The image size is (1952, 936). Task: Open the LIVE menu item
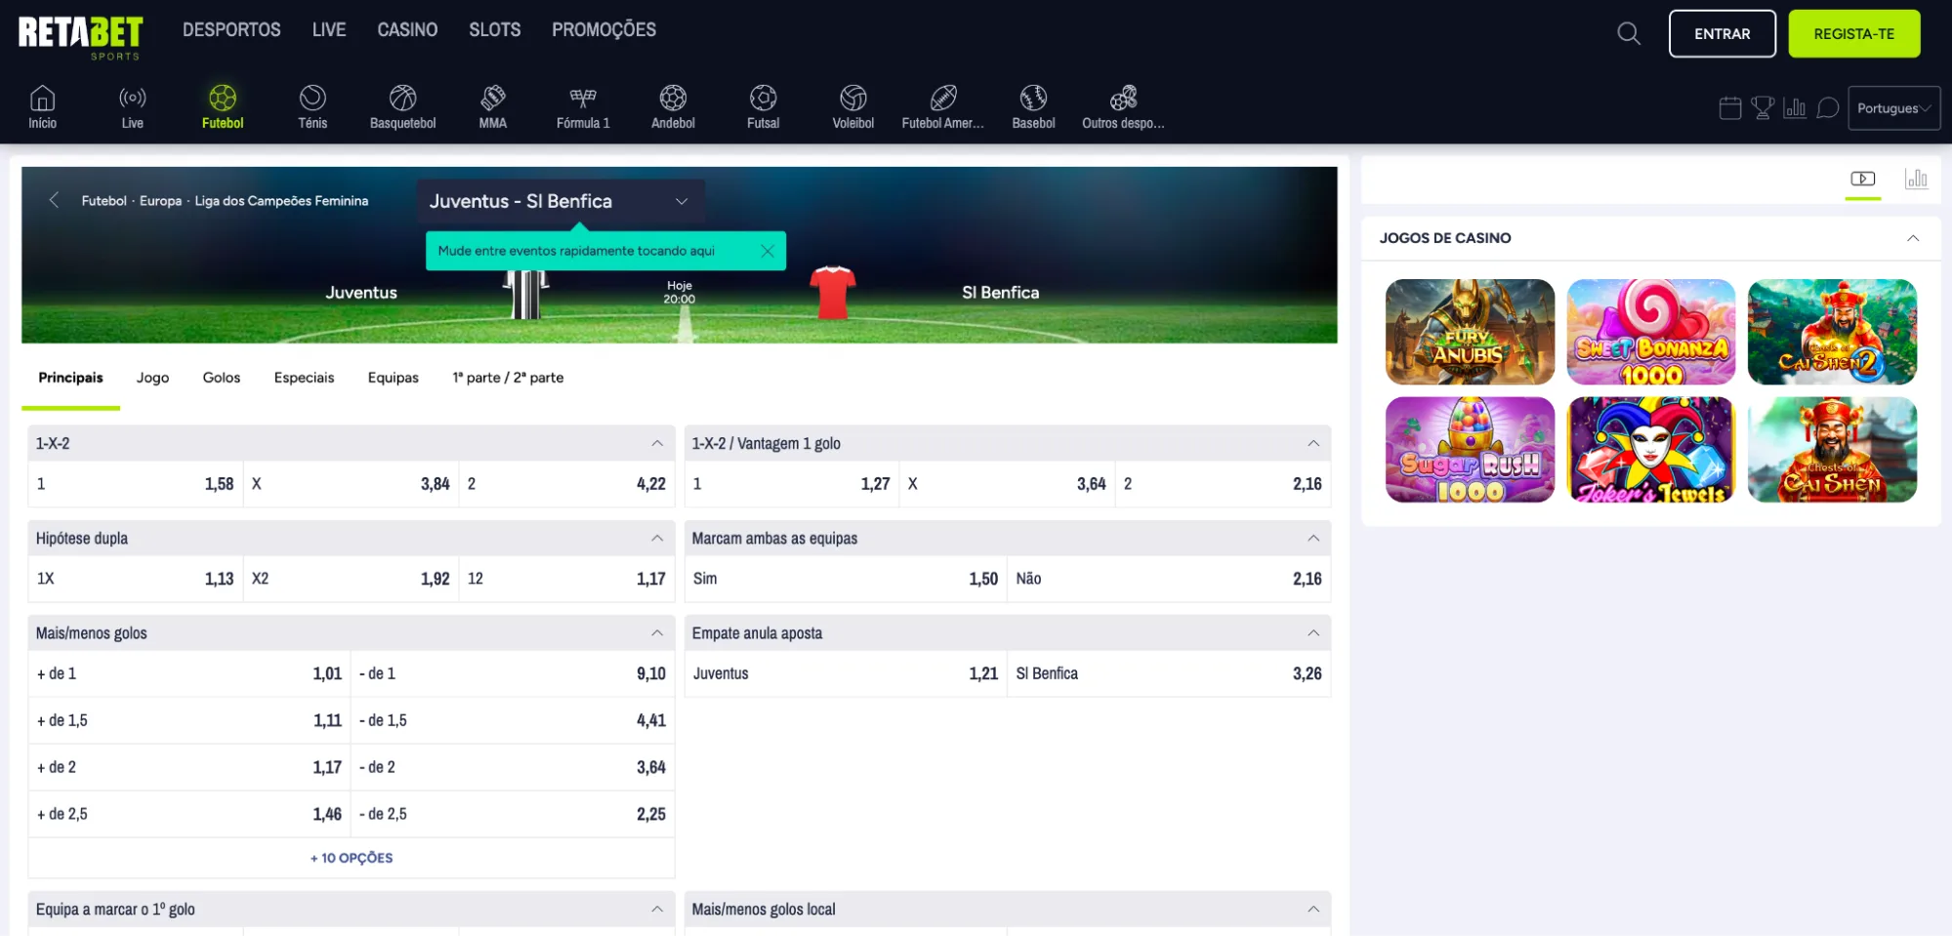[x=329, y=29]
